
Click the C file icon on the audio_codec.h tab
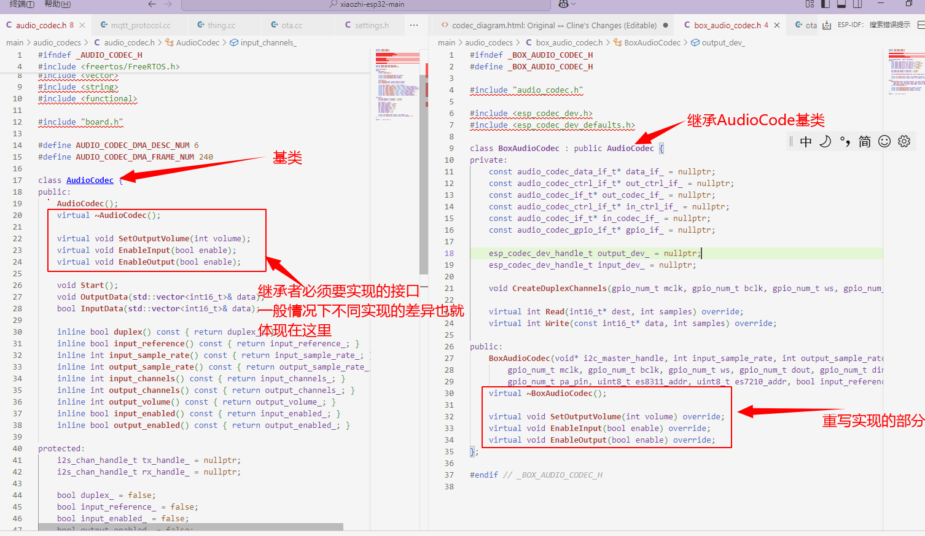point(9,25)
